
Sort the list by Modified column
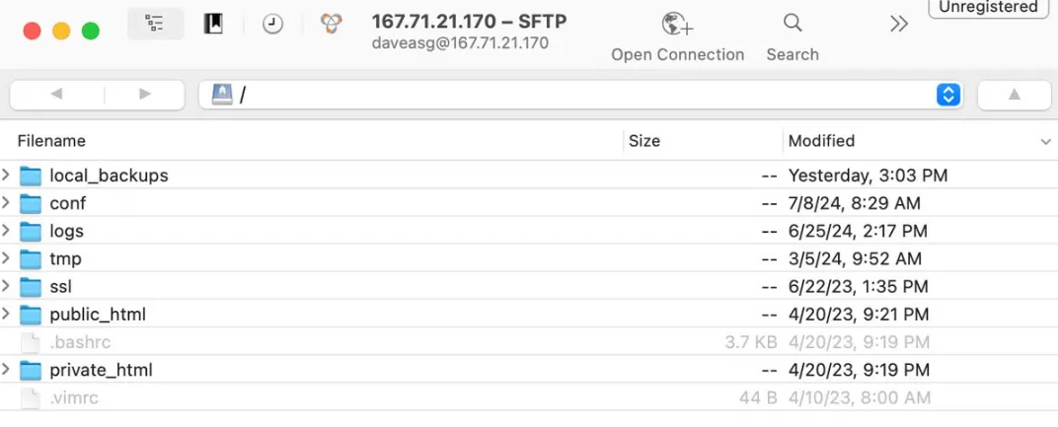click(x=821, y=141)
